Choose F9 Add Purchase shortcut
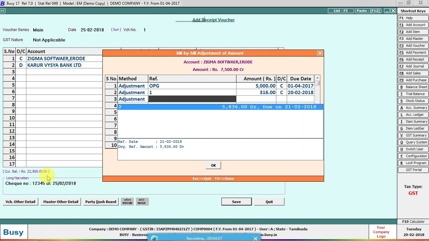429x241 pixels. pyautogui.click(x=413, y=80)
